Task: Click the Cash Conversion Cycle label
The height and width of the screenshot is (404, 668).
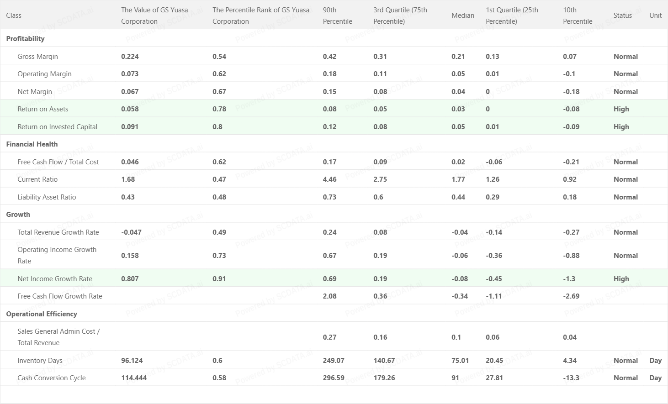Action: [52, 378]
